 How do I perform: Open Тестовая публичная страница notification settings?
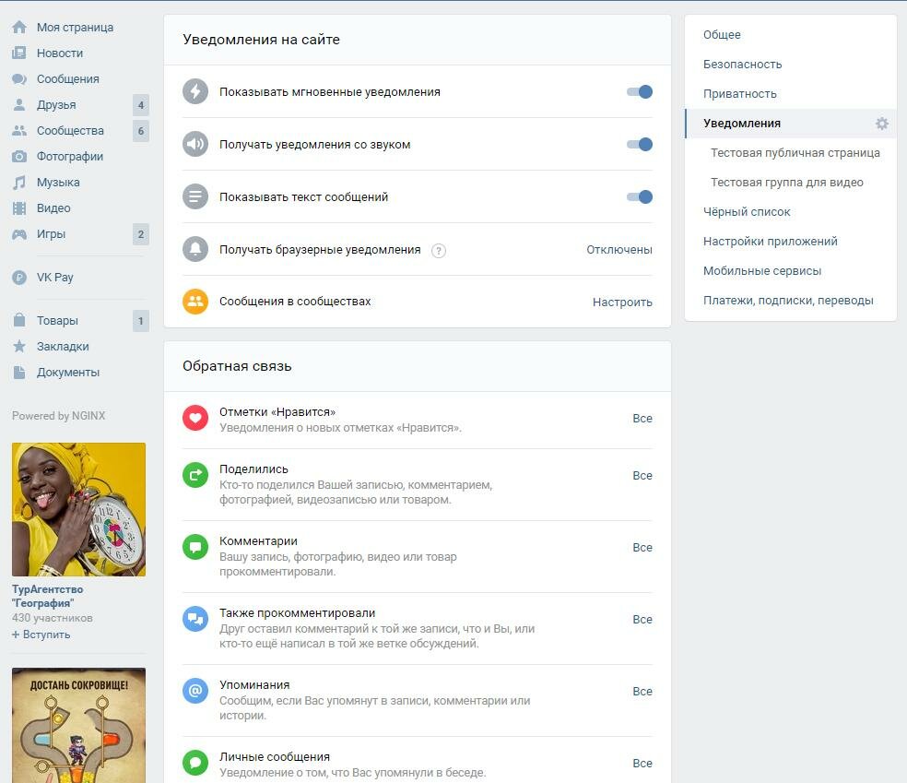795,153
